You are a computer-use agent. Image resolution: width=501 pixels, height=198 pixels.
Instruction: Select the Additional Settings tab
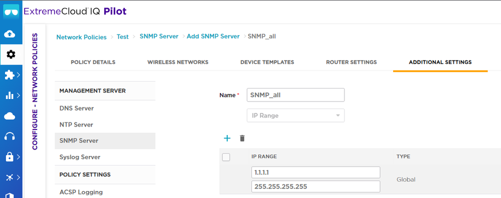[x=440, y=62]
